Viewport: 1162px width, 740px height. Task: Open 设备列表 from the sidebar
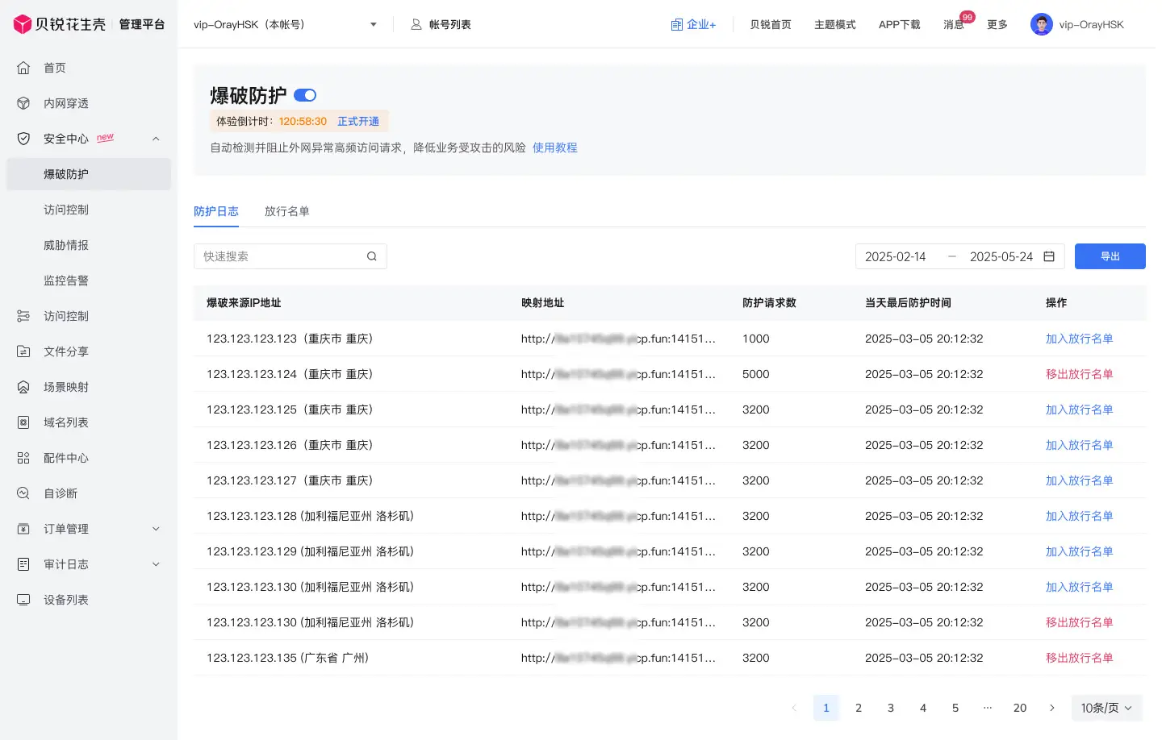(x=66, y=599)
